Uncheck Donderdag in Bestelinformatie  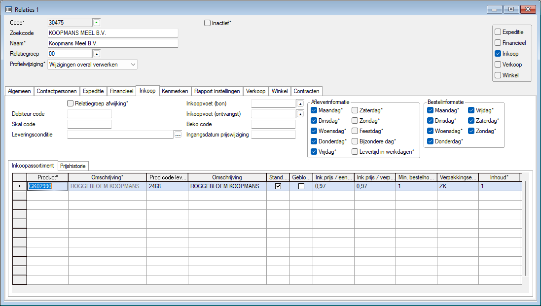(430, 141)
